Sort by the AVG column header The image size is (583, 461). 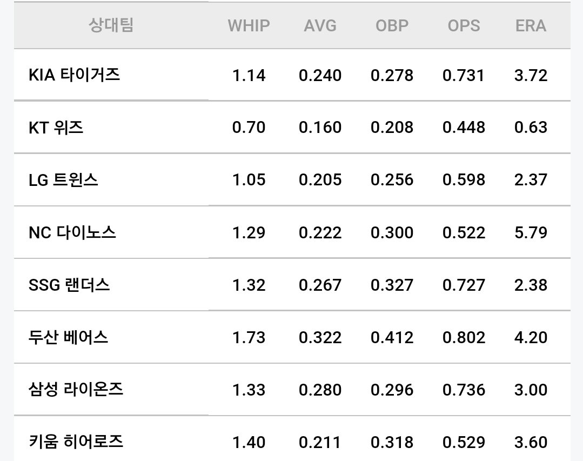point(320,25)
